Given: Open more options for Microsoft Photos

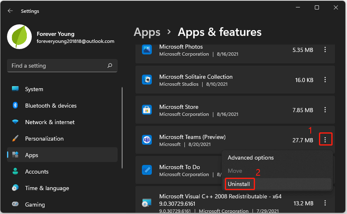Looking at the screenshot, I should tap(325, 49).
